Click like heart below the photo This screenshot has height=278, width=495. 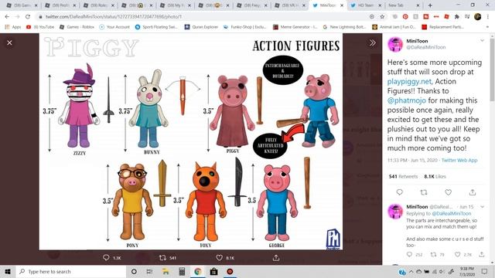coord(220,257)
